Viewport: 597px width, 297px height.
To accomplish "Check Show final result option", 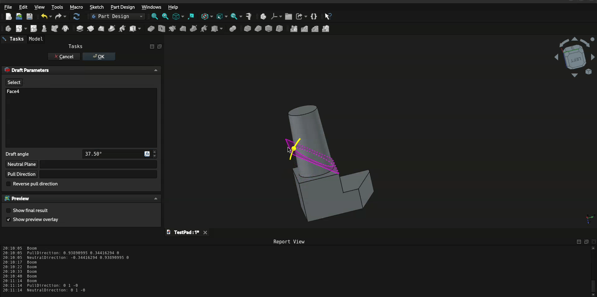I will (x=8, y=211).
